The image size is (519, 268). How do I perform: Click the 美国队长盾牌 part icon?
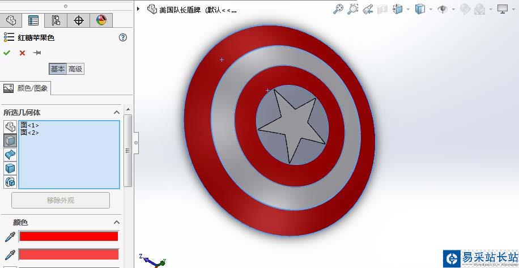coord(152,9)
